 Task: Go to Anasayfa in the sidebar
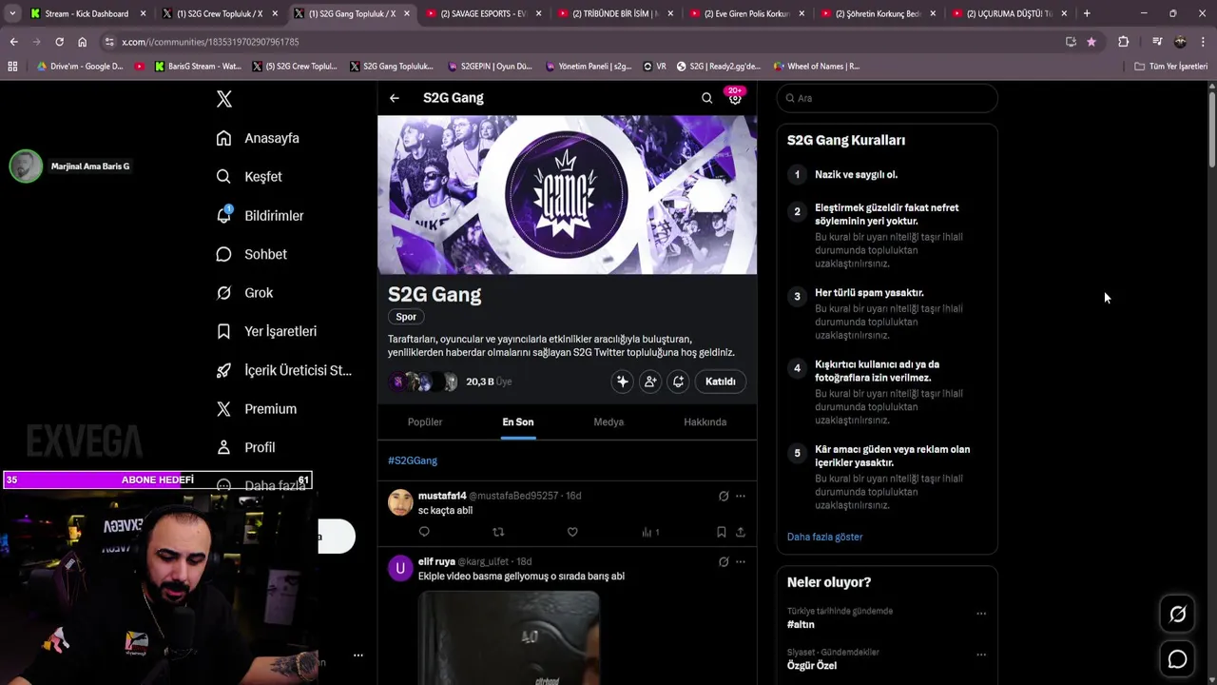[x=258, y=138]
